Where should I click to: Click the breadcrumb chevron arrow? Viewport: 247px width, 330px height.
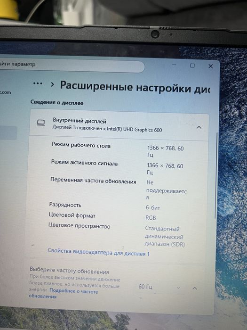(52, 84)
